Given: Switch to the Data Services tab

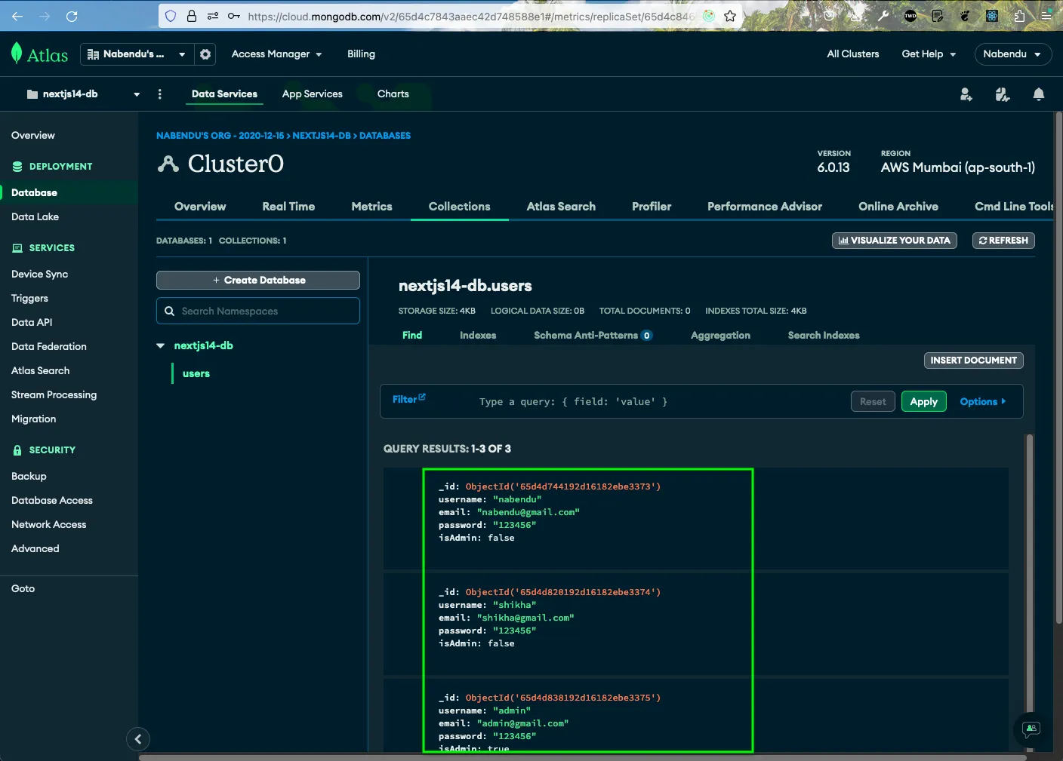Looking at the screenshot, I should point(224,94).
